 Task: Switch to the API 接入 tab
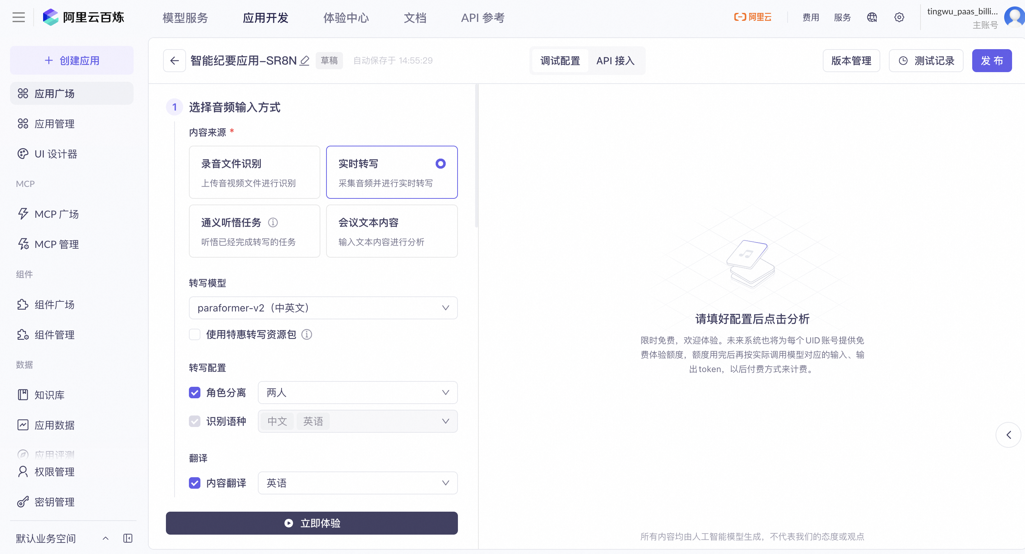[615, 61]
